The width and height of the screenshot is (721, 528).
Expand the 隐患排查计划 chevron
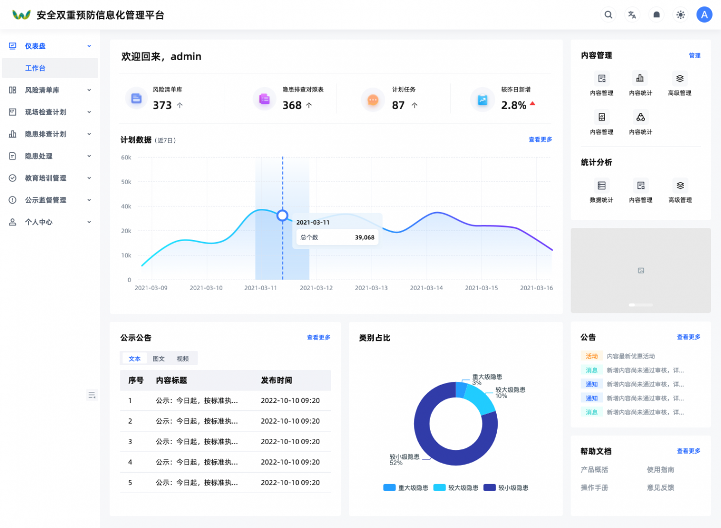pos(89,134)
